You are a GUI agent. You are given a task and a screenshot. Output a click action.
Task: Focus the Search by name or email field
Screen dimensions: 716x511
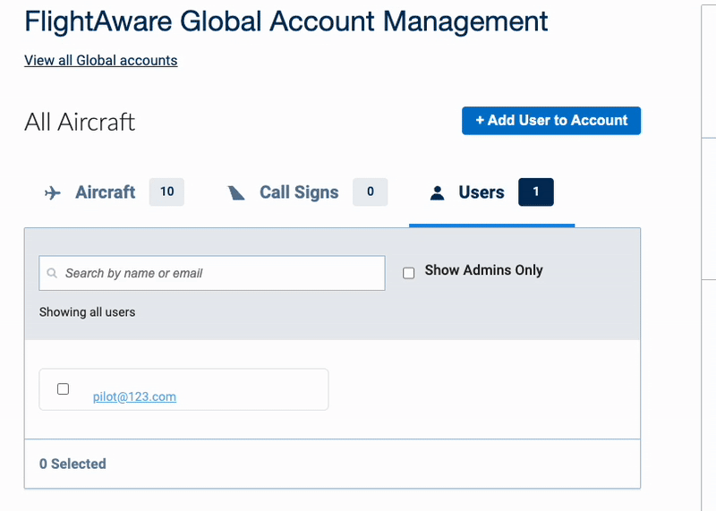pos(212,273)
